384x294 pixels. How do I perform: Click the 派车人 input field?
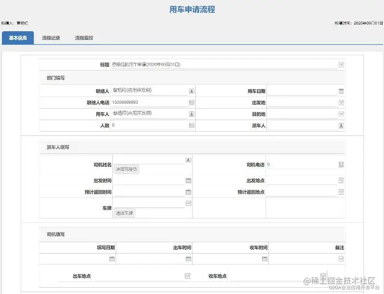(x=303, y=125)
